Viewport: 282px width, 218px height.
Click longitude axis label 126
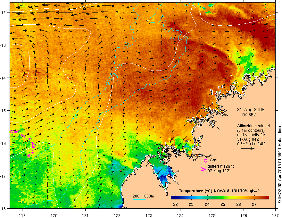tap(244, 216)
